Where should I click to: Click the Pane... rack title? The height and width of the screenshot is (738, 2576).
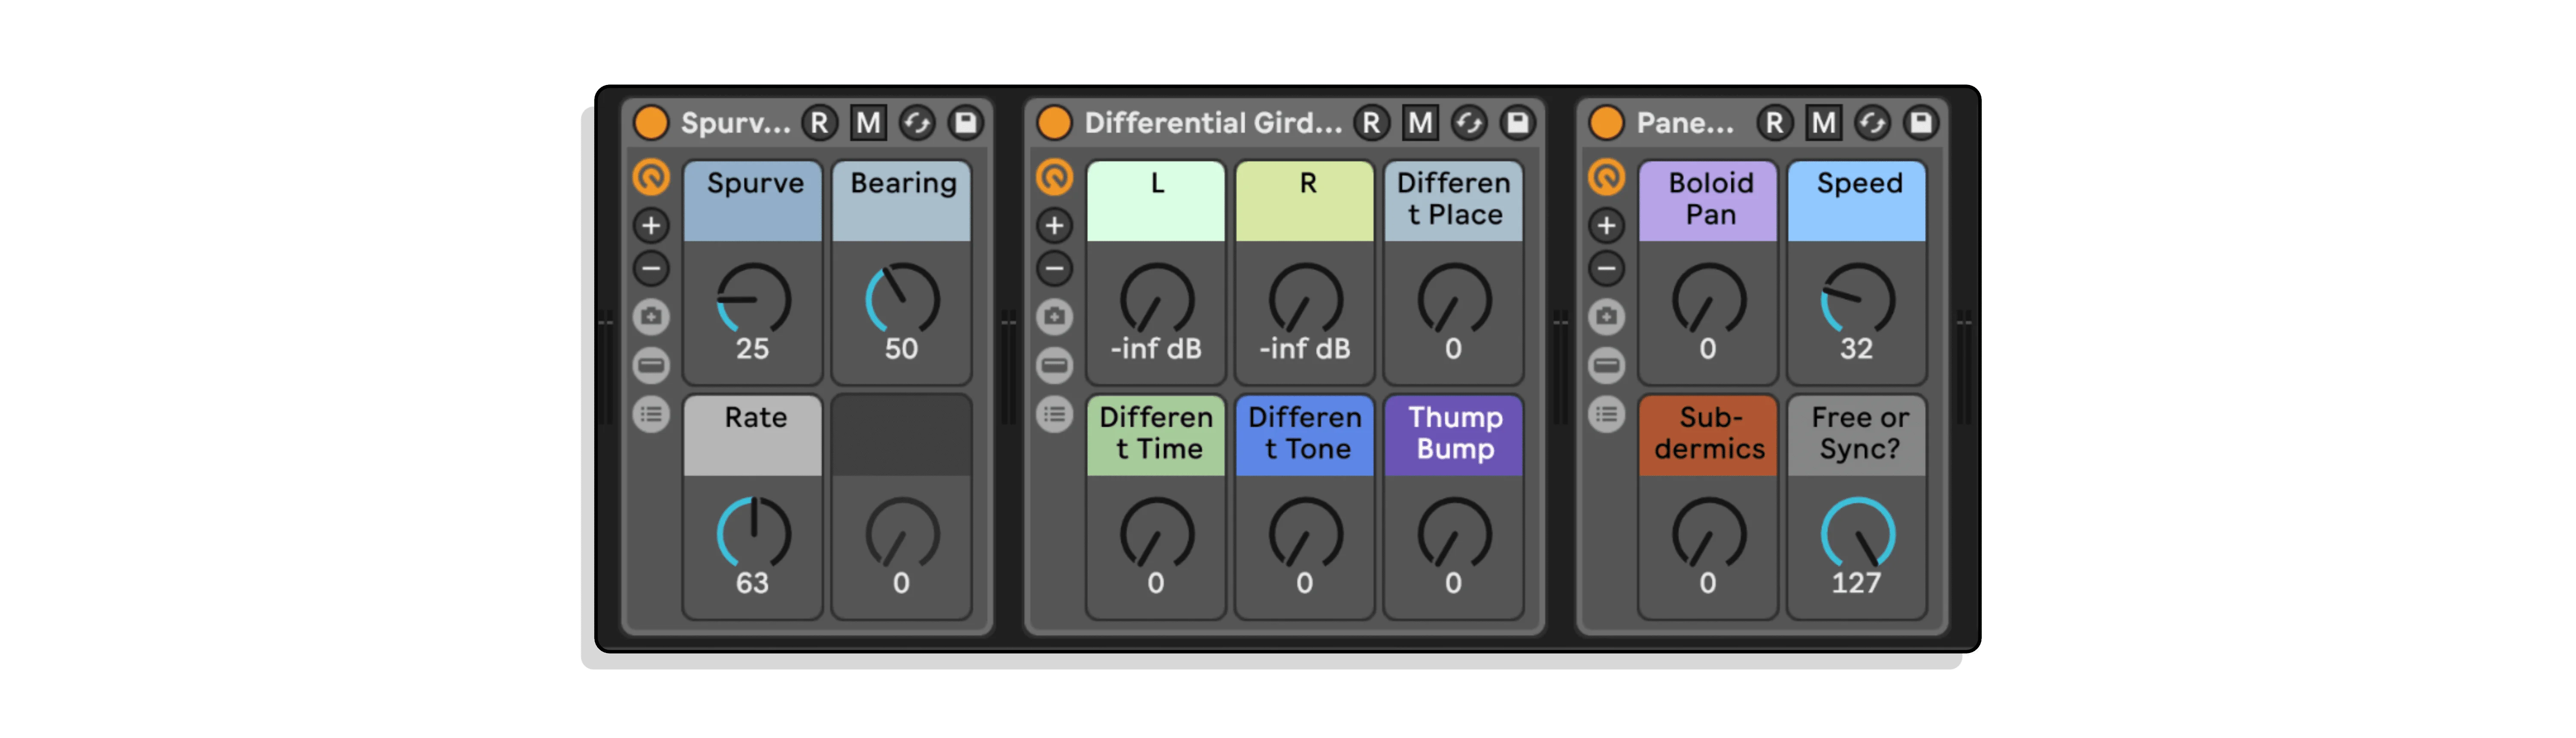point(1685,123)
